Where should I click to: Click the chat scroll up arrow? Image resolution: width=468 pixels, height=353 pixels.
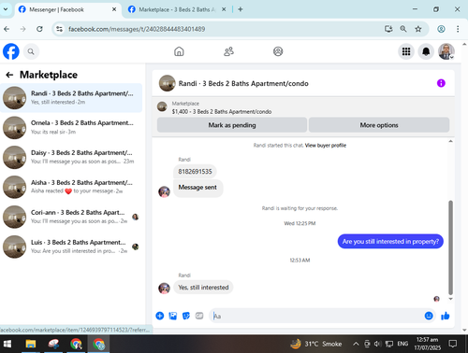tap(450, 141)
